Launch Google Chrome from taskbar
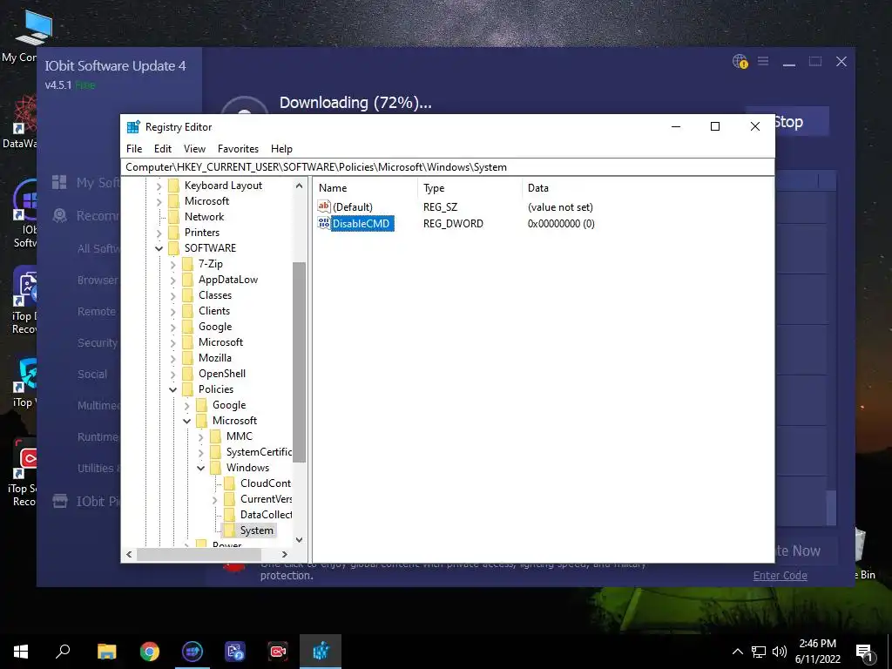This screenshot has height=669, width=892. click(x=150, y=651)
